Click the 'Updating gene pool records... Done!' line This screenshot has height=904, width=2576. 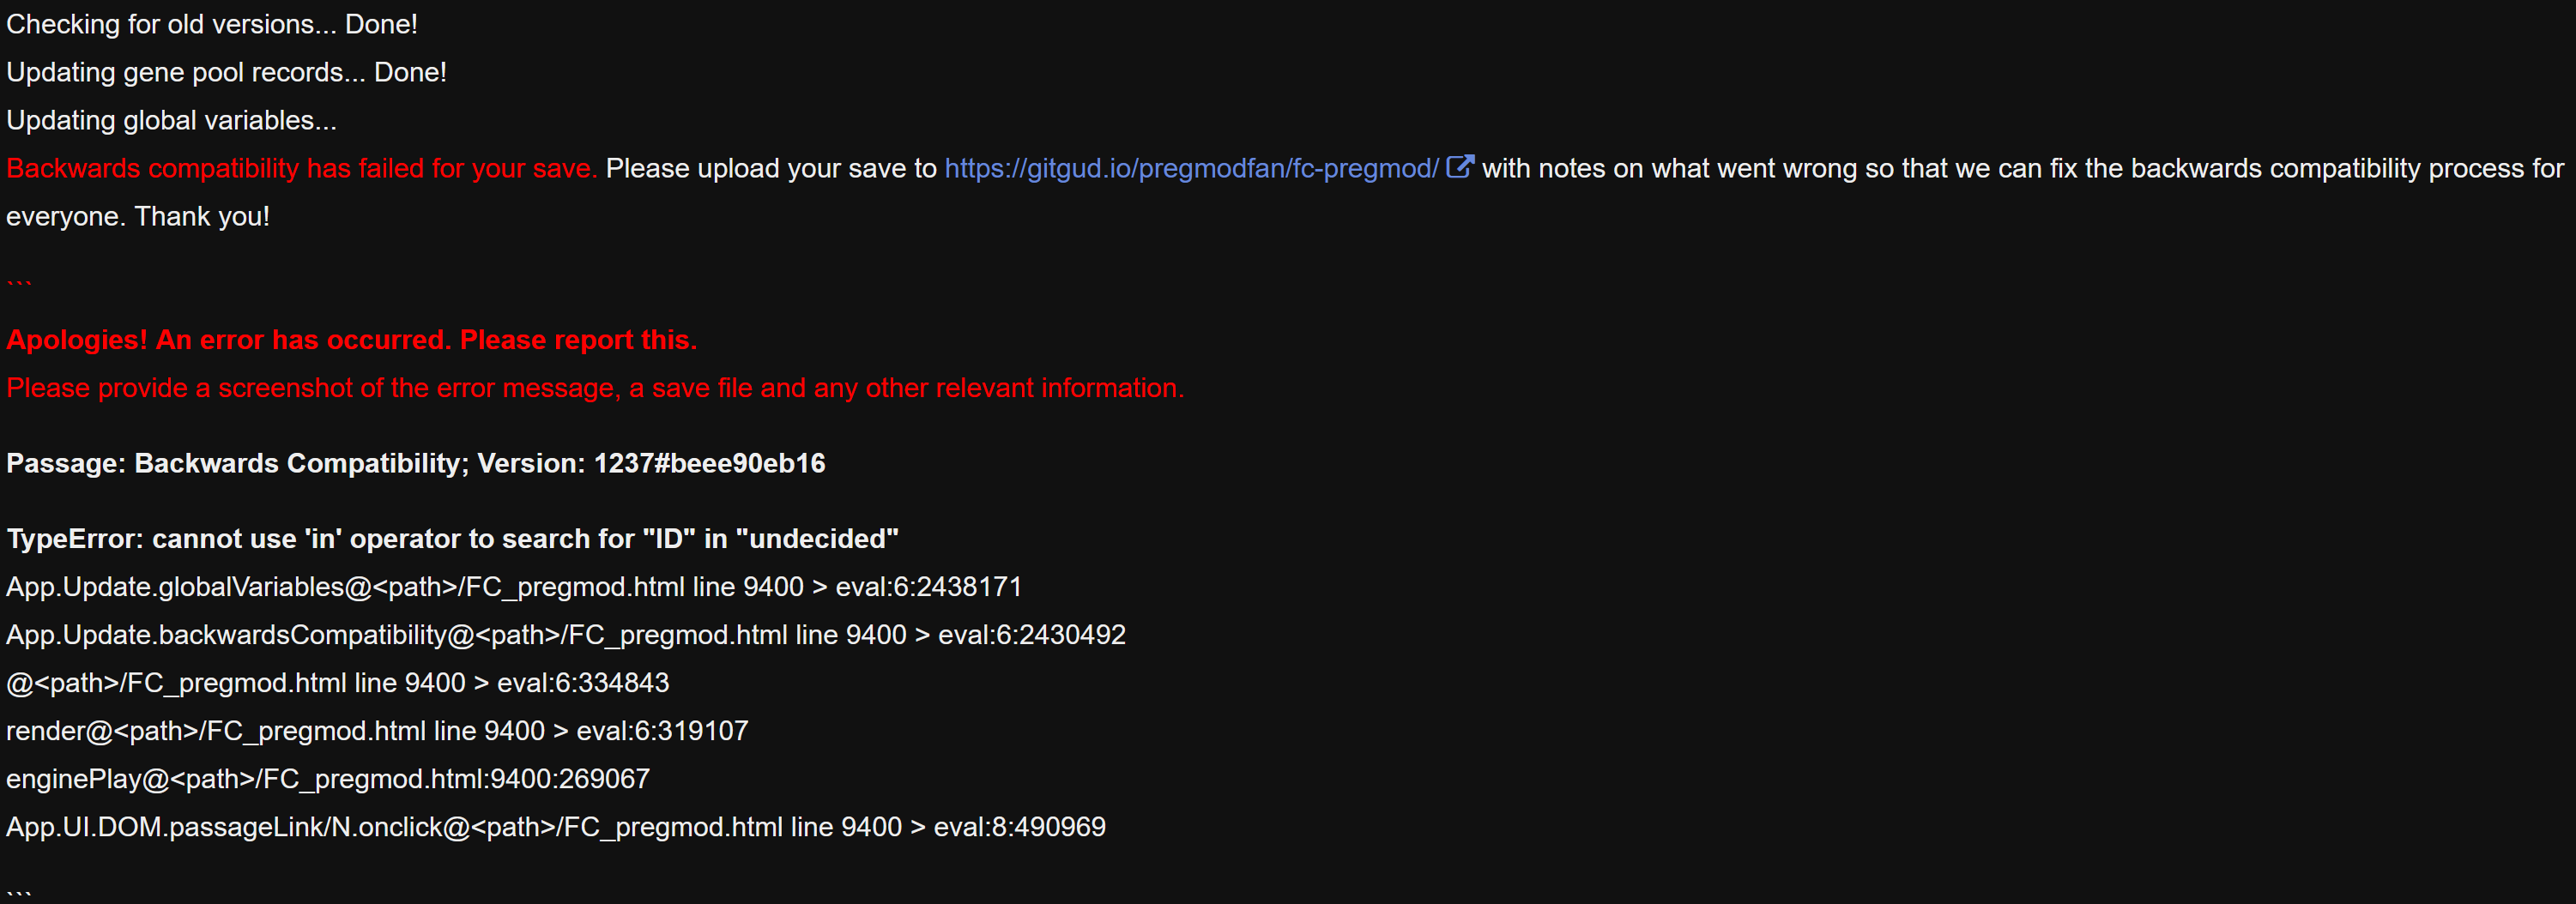[226, 72]
